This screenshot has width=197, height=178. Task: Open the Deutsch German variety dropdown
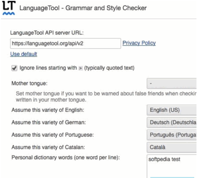tap(172, 122)
